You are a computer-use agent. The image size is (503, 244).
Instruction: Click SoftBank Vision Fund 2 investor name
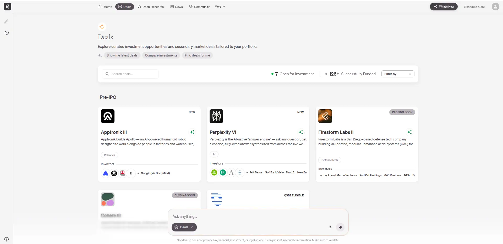[280, 172]
